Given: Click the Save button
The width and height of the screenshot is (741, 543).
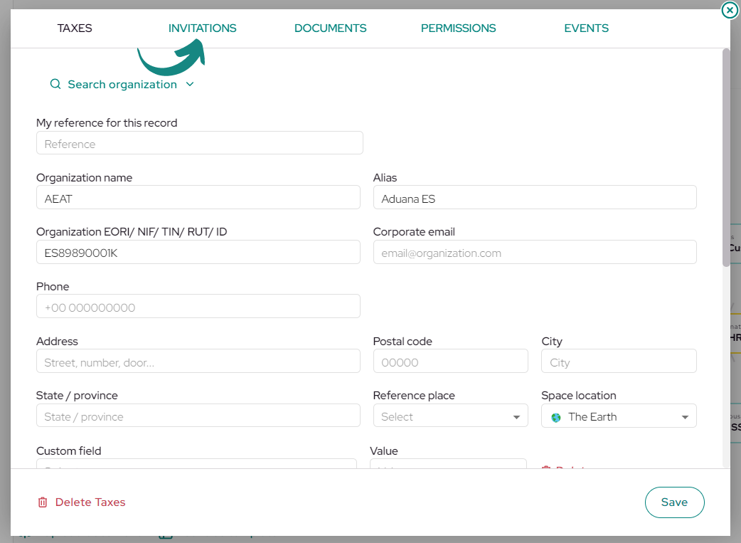Looking at the screenshot, I should pos(674,502).
